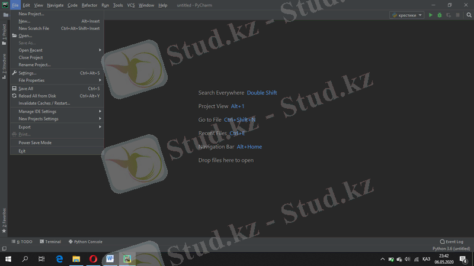
Task: Open Settings... from the File menu
Action: point(57,73)
